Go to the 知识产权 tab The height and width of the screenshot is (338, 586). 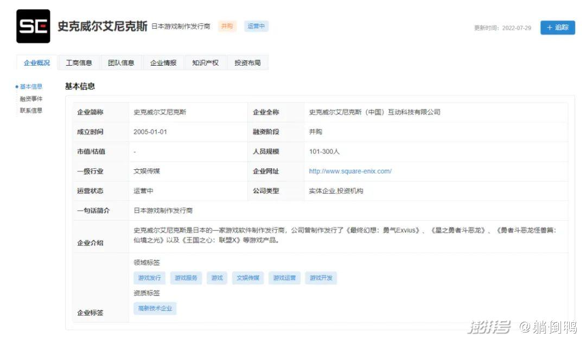pyautogui.click(x=205, y=63)
